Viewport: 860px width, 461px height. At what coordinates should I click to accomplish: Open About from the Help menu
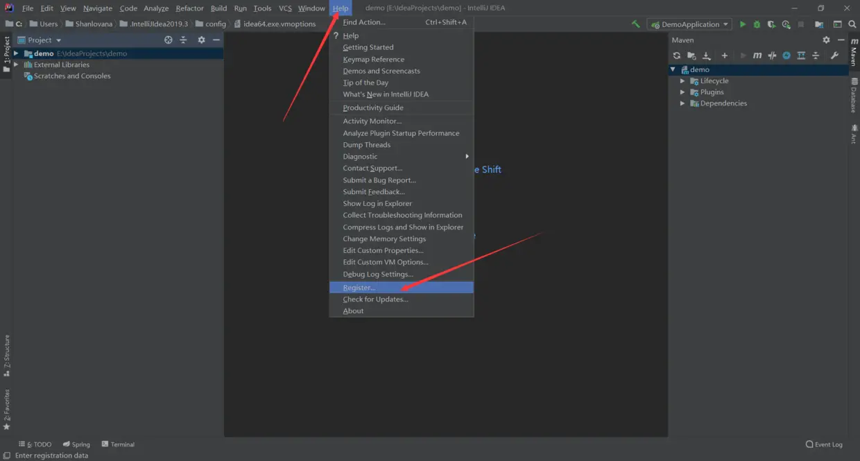coord(401,311)
